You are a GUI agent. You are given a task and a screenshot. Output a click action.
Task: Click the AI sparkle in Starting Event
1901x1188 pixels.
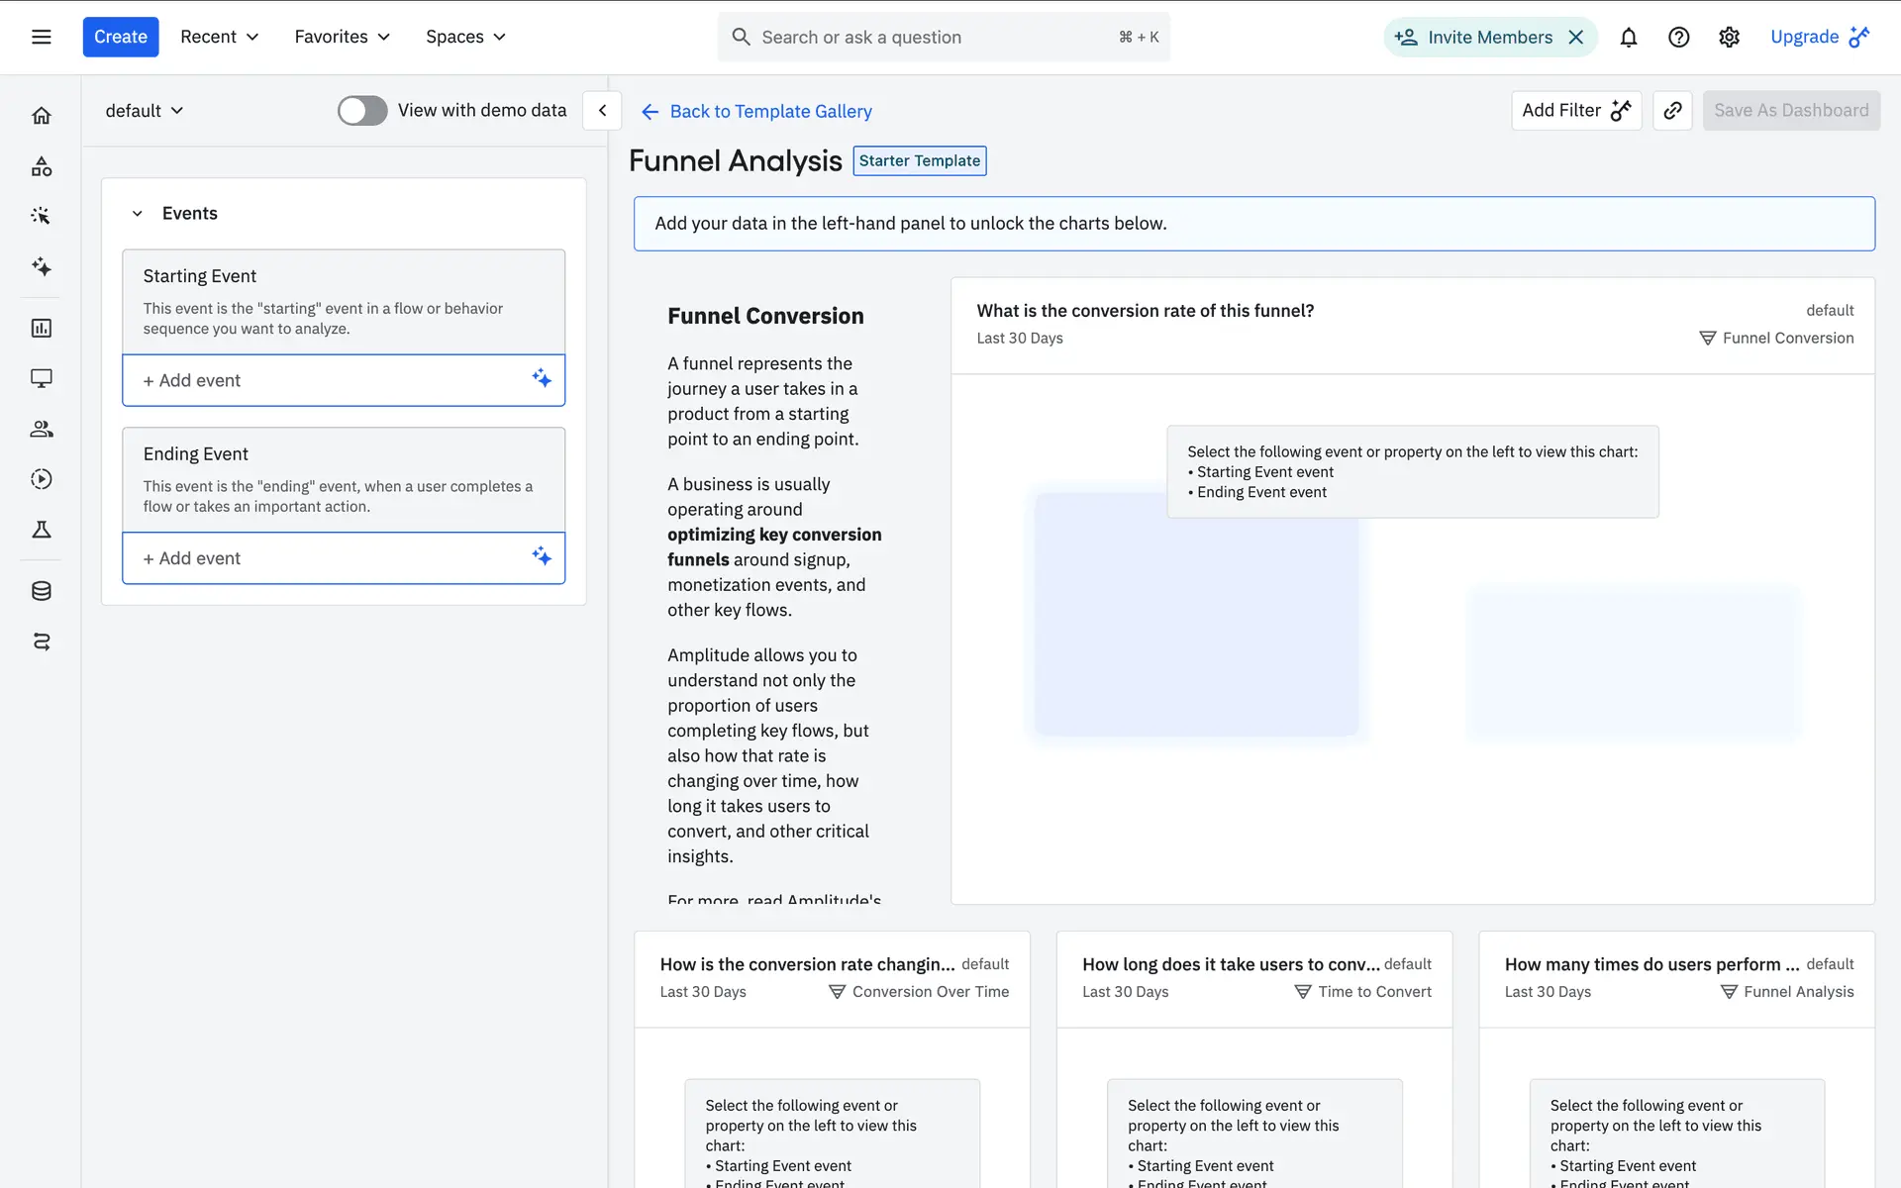click(x=542, y=378)
